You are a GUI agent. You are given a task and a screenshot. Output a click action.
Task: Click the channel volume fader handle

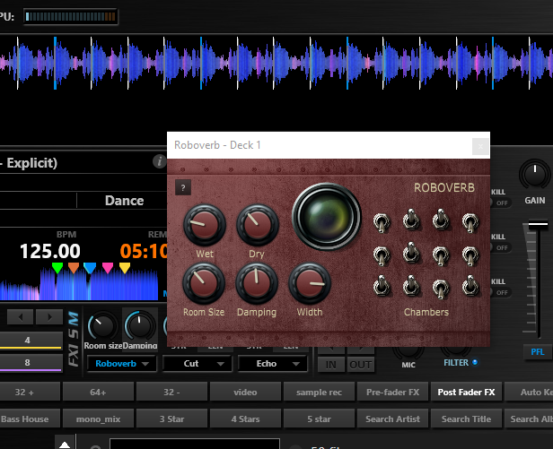538,224
